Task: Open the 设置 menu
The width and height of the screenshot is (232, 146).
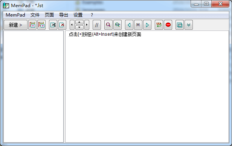Action: pos(78,15)
